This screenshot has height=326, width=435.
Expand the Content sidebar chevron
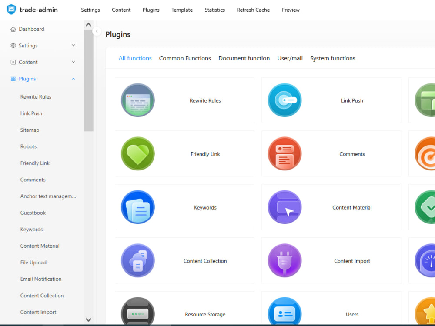pyautogui.click(x=73, y=62)
